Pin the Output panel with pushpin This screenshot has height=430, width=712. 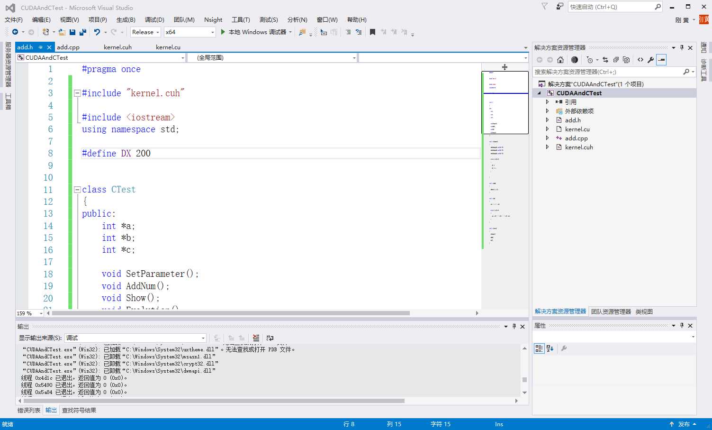[514, 326]
